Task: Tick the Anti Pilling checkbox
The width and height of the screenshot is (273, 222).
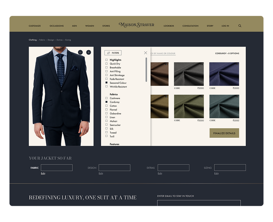Action: [106, 71]
